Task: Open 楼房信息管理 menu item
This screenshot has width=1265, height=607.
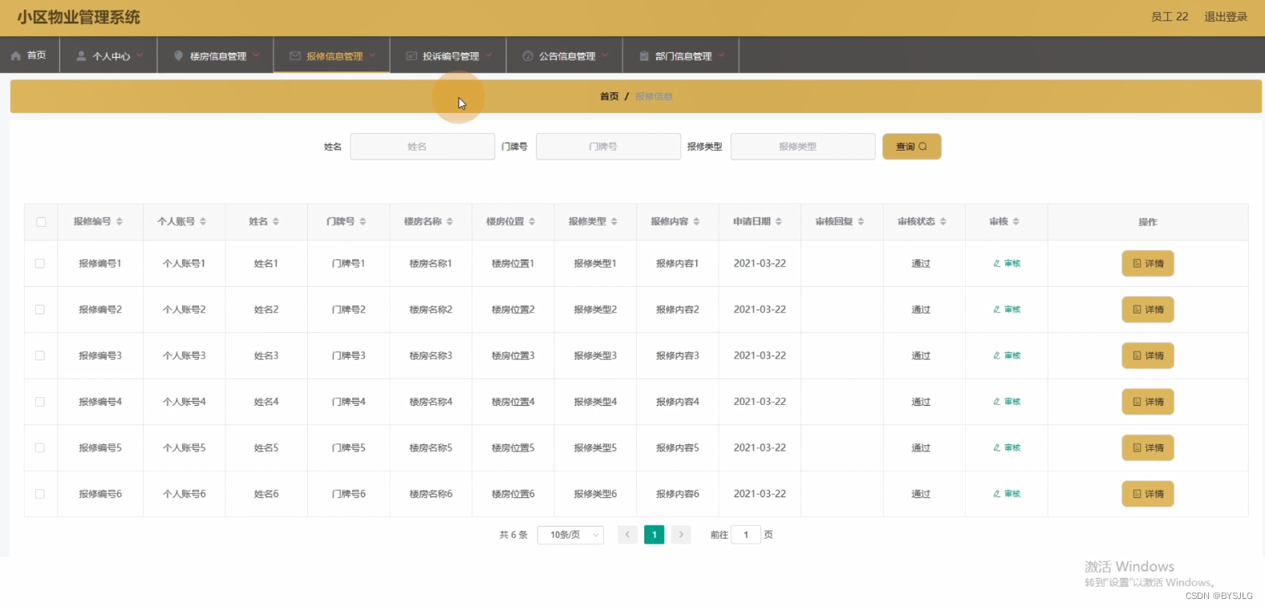Action: [215, 55]
